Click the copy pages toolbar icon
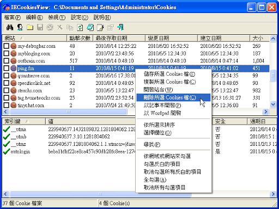279x209 pixels. [x=70, y=28]
